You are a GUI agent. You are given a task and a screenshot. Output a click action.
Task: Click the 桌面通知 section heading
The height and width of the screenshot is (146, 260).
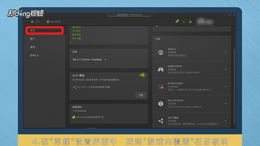pos(77,107)
